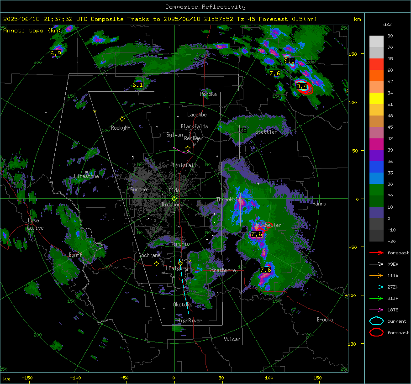This screenshot has height=384, width=411.
Task: Click the RockyMH label
Action: pos(121,128)
